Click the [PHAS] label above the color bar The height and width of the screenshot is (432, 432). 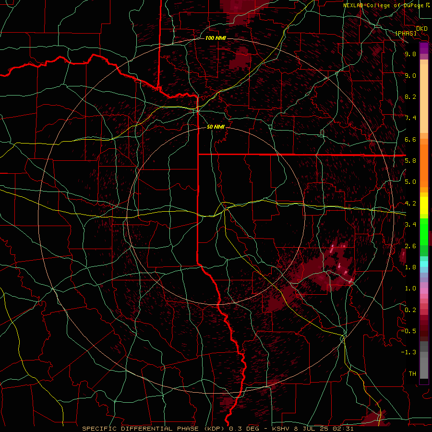[406, 33]
